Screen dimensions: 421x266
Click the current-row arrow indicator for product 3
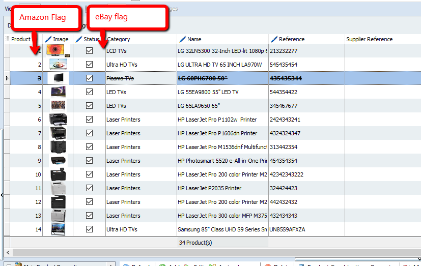(7, 78)
